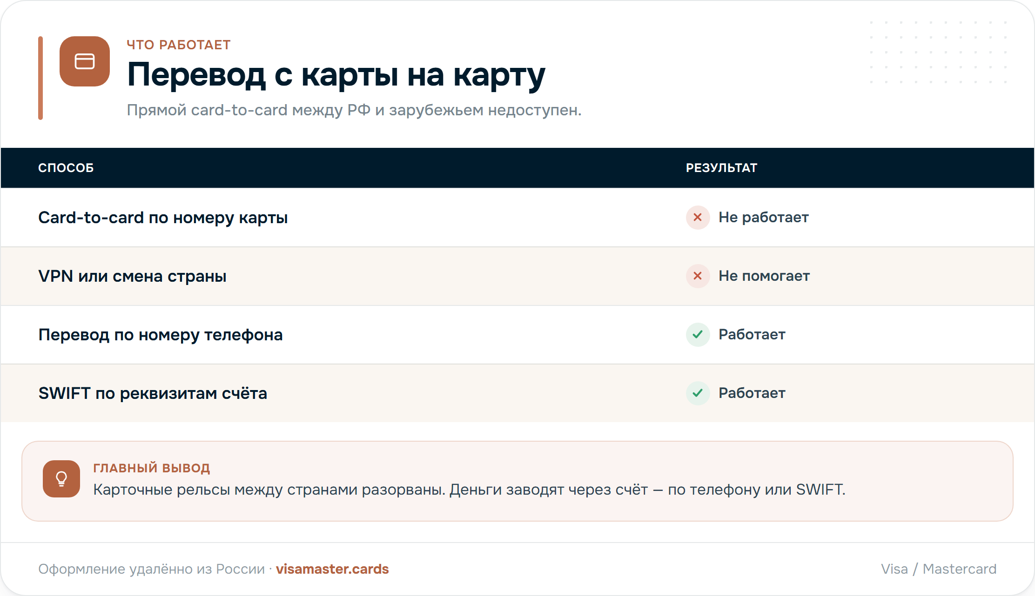Click the Visa / Mastercard footer text
This screenshot has width=1035, height=596.
coord(939,569)
